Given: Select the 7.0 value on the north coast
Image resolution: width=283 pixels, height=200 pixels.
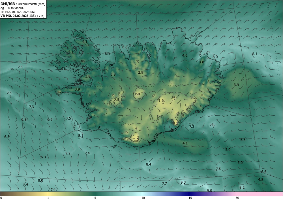Looking at the screenshot, I should tap(149, 55).
